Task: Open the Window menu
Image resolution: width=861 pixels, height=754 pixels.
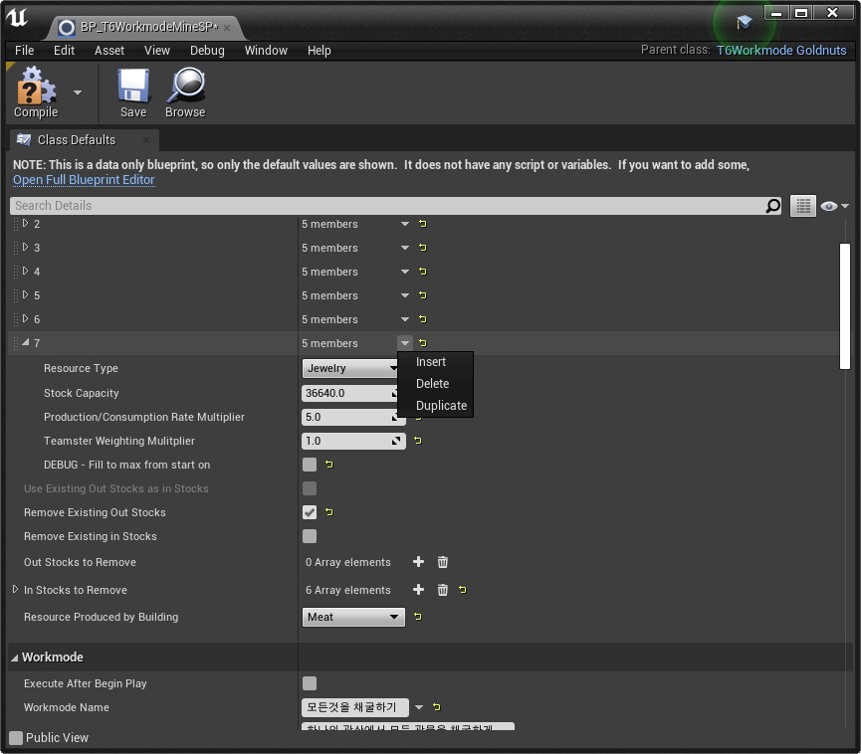Action: tap(266, 51)
